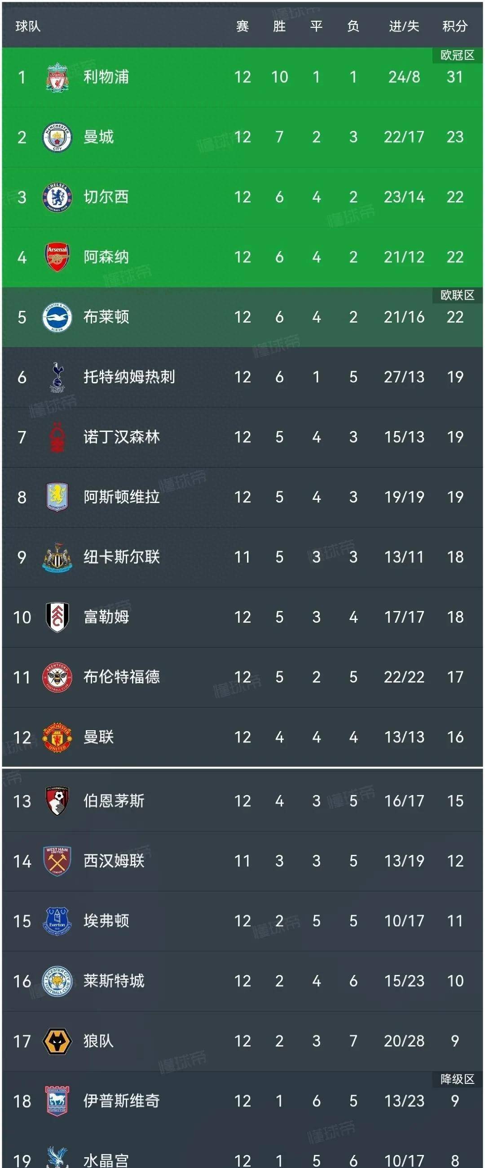Viewport: 485px width, 1168px height.
Task: Tap the Tottenham Hotspur cockerel logo
Action: (57, 377)
